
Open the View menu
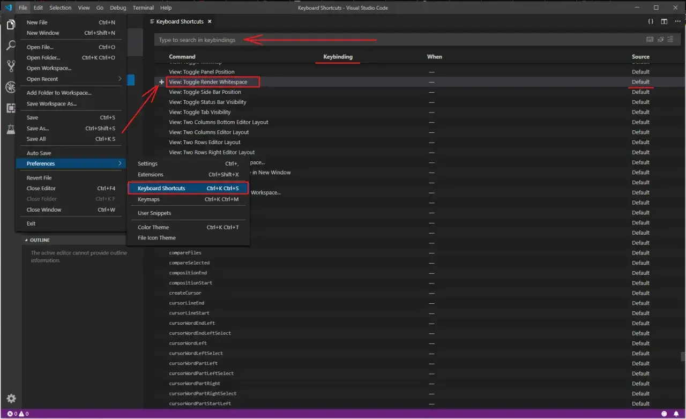coord(84,8)
